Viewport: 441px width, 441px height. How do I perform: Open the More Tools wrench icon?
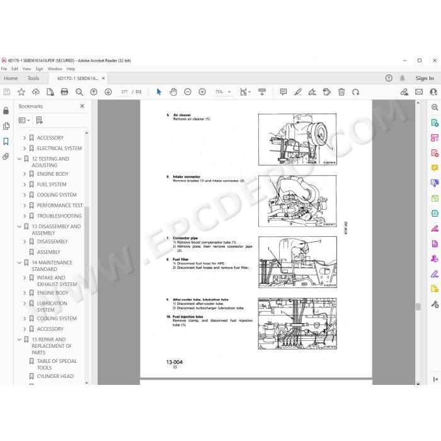tap(435, 304)
